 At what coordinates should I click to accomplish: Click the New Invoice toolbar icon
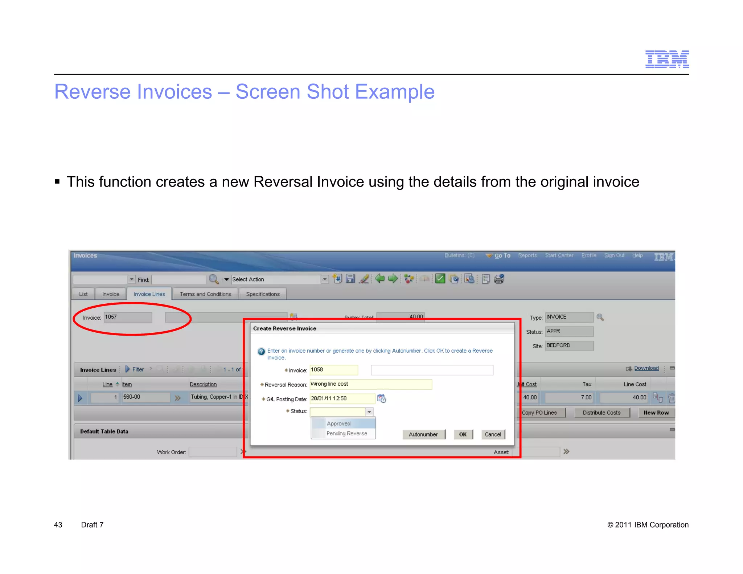click(337, 279)
